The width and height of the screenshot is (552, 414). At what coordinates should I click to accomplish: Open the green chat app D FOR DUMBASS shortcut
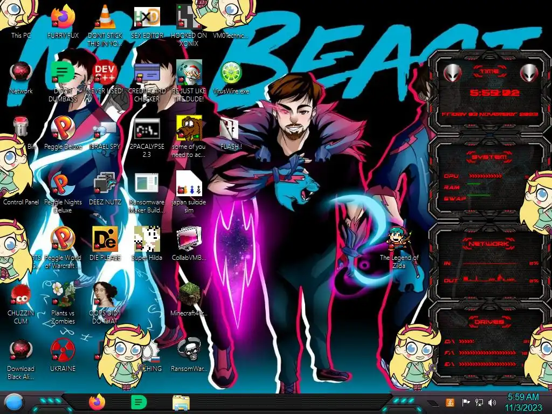tap(63, 82)
